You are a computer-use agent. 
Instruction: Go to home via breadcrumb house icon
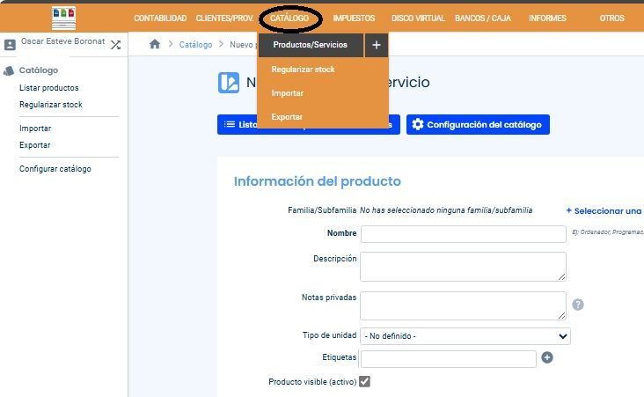coord(155,44)
